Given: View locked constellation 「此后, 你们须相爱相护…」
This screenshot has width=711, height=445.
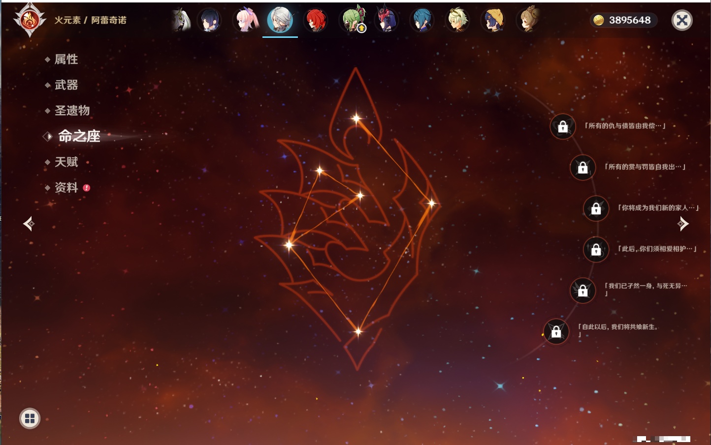Looking at the screenshot, I should point(596,249).
